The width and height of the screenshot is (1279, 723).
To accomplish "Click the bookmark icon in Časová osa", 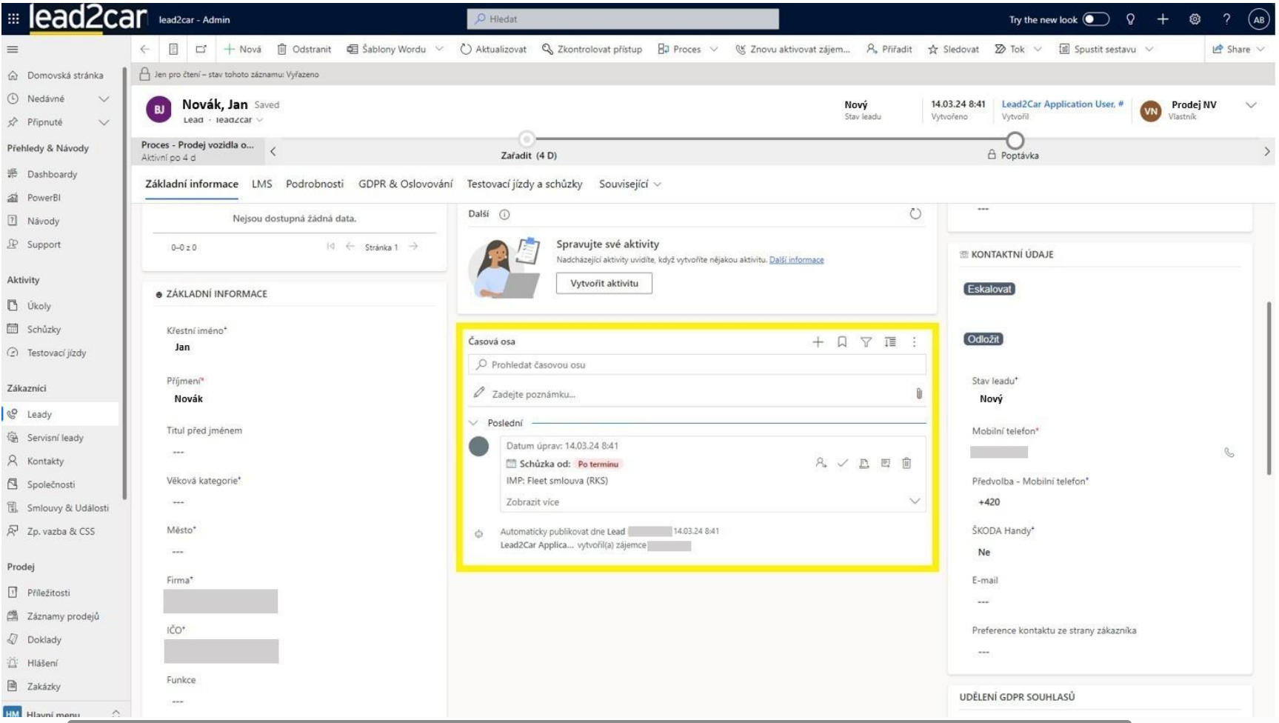I will [842, 341].
